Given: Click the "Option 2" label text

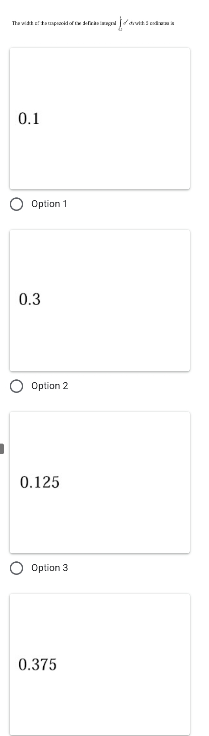Looking at the screenshot, I should (50, 386).
